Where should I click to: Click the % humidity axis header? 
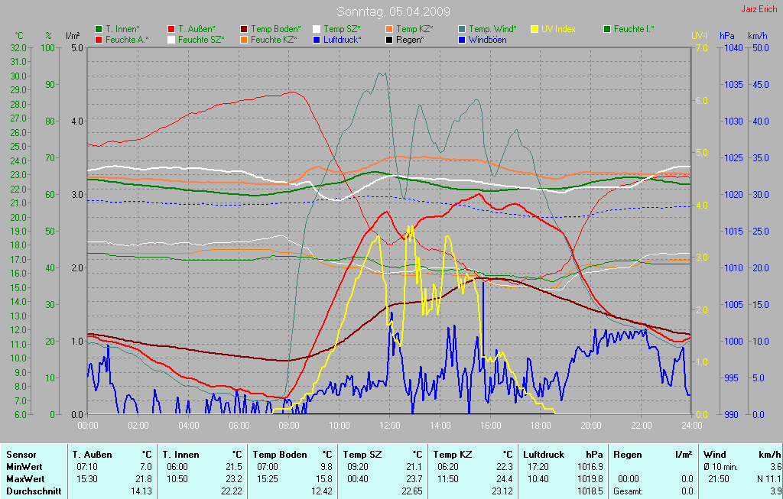coord(48,36)
